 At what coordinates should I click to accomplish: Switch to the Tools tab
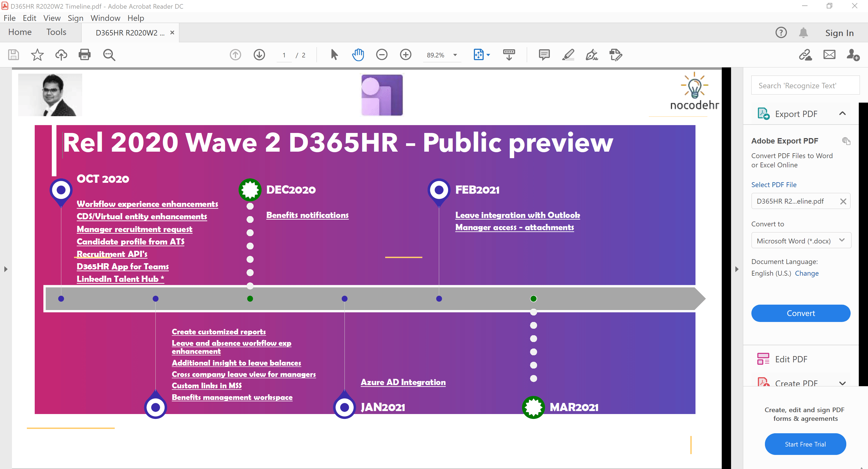tap(56, 32)
